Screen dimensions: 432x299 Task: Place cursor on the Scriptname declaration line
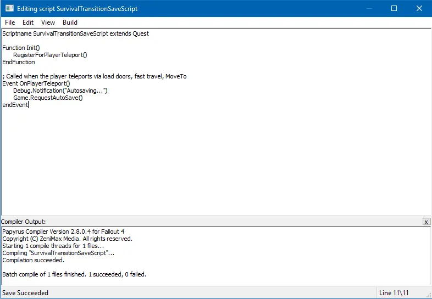(75, 33)
